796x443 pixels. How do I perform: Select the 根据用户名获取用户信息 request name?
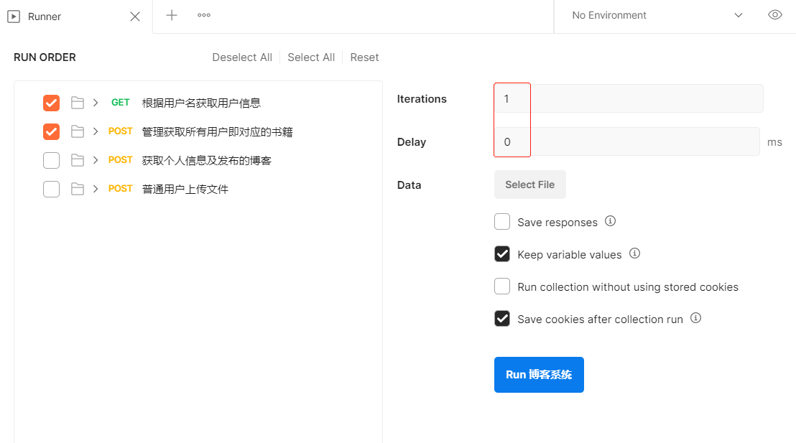(x=201, y=103)
